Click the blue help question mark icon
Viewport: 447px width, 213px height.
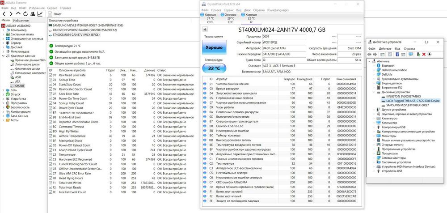pyautogui.click(x=397, y=54)
